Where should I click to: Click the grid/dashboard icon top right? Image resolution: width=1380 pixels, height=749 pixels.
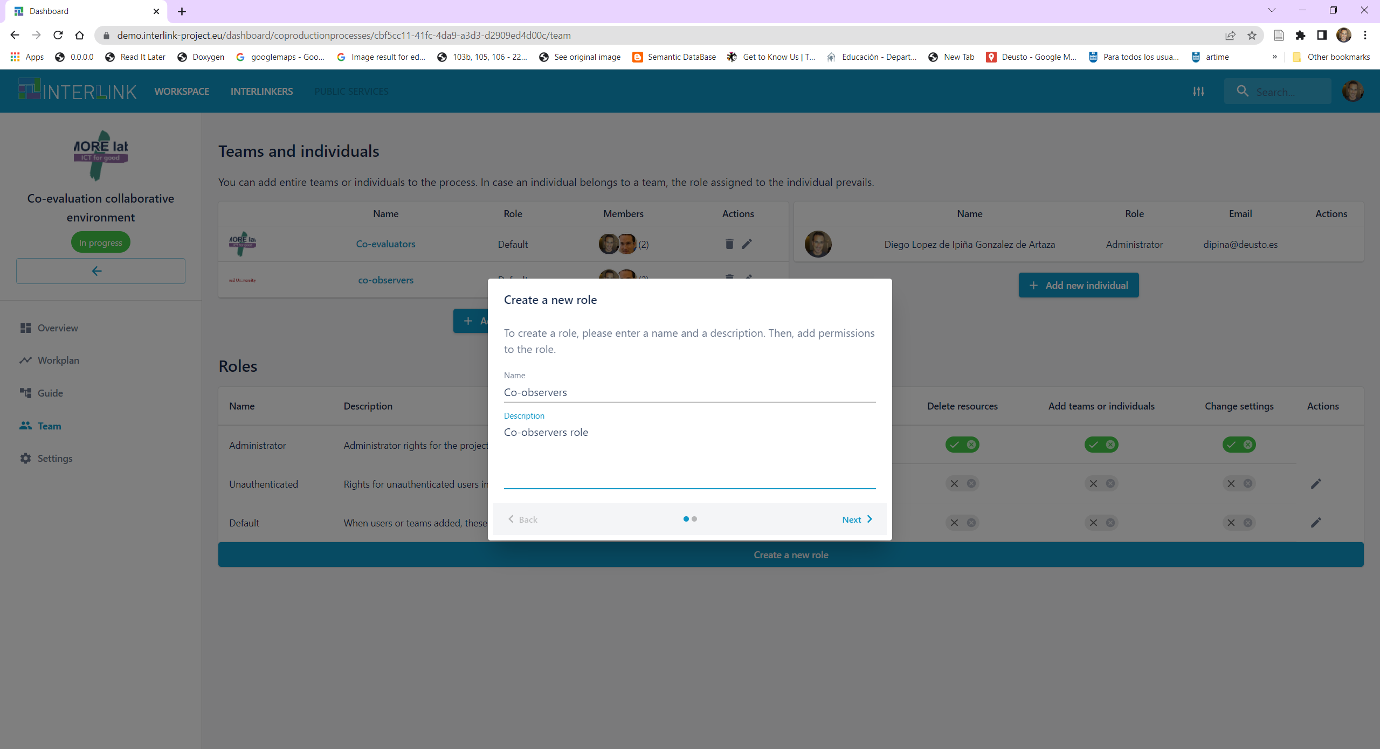tap(1199, 91)
